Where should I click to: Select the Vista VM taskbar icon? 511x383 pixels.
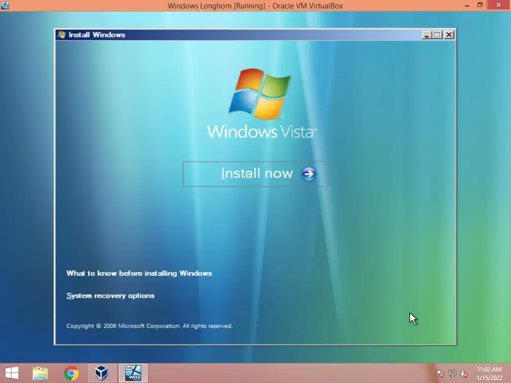point(133,373)
